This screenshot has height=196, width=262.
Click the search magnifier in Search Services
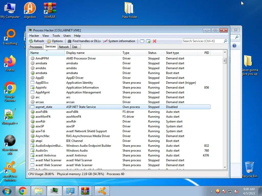pos(225,41)
